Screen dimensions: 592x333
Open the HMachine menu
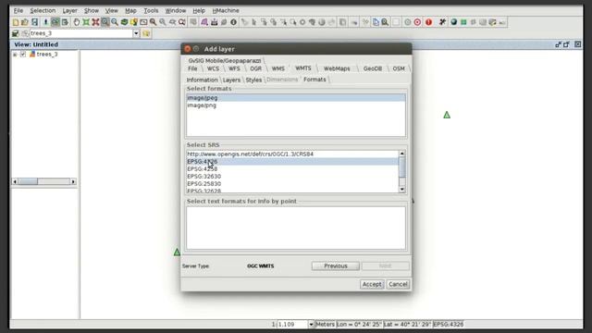click(226, 10)
